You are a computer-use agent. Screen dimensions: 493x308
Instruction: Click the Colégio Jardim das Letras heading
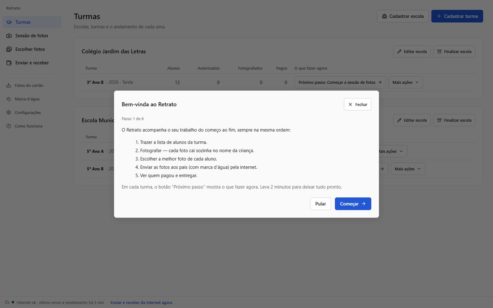114,52
